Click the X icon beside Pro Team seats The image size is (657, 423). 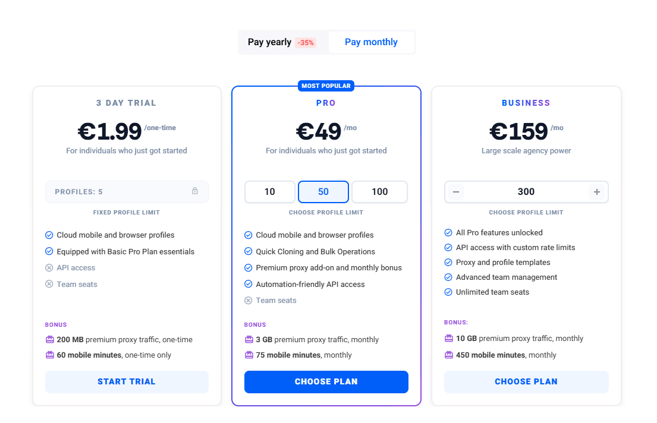point(249,301)
